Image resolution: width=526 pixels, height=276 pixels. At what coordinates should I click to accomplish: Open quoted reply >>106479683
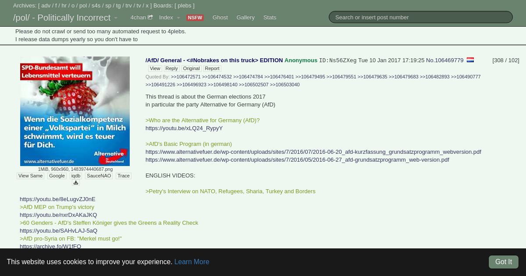tap(404, 77)
